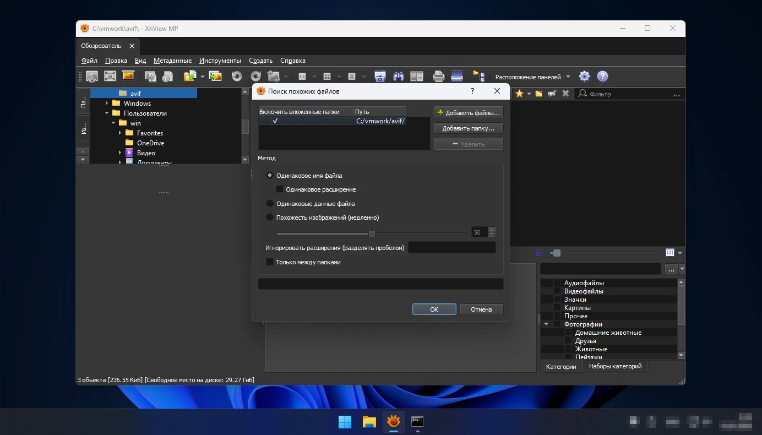
Task: Click the 'Фильтр' search field
Action: [x=630, y=94]
